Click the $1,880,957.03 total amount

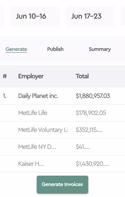pos(93,96)
